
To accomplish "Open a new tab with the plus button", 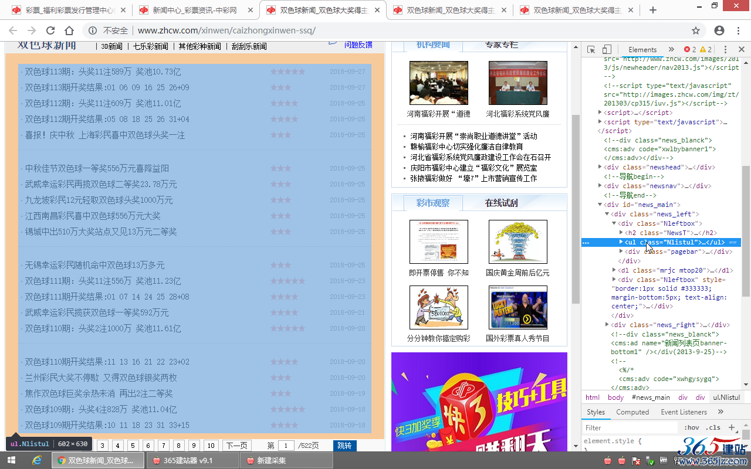I will (x=653, y=10).
